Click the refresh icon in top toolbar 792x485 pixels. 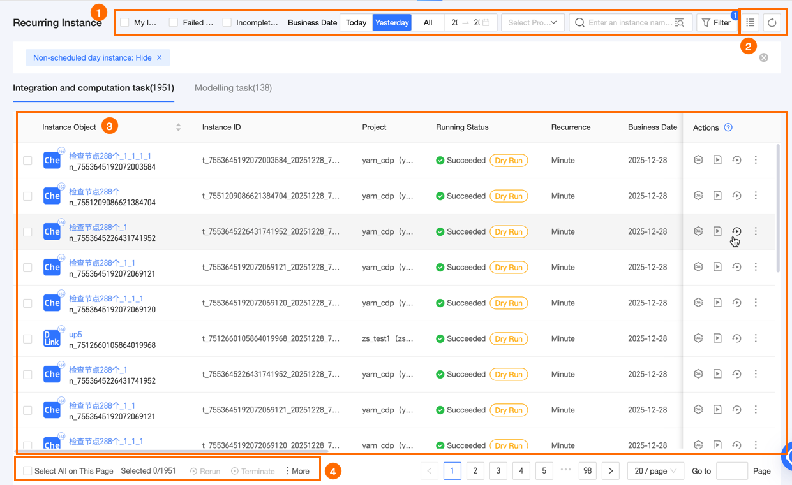pyautogui.click(x=772, y=23)
